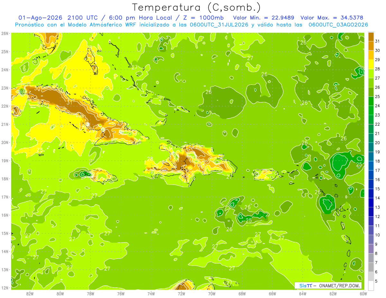The image size is (386, 298).
Task: Click latitude axis label "16N"
Action: (5, 215)
